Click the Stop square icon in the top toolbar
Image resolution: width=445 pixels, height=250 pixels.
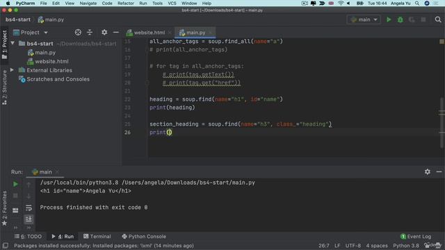point(423,19)
